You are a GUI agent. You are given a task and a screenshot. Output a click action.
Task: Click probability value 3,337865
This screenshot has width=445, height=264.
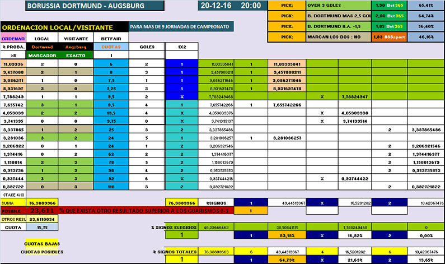13,129
